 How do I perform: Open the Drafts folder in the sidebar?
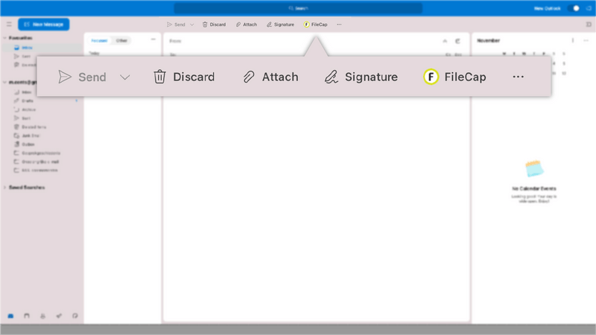tap(28, 100)
